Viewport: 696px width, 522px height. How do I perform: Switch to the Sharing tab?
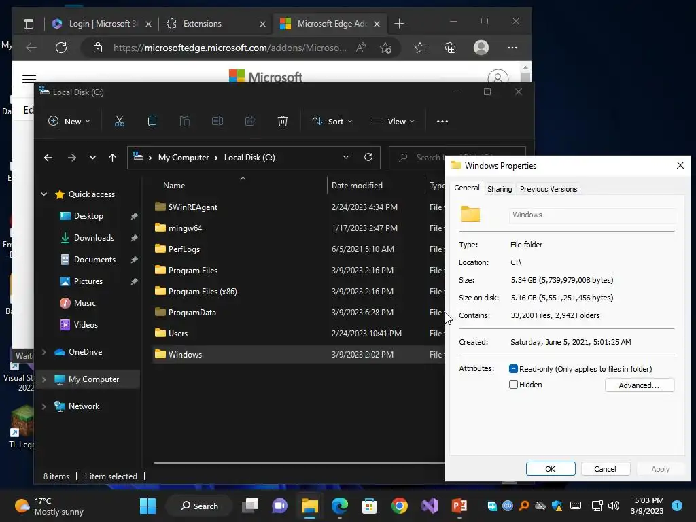500,189
